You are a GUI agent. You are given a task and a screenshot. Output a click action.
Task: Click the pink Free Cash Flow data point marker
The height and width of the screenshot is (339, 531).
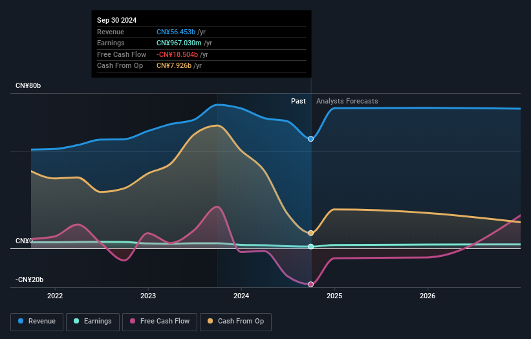(x=310, y=285)
